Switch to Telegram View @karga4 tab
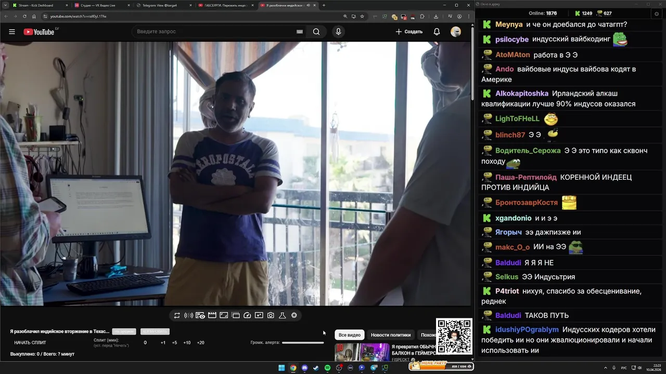Image resolution: width=666 pixels, height=374 pixels. (163, 5)
